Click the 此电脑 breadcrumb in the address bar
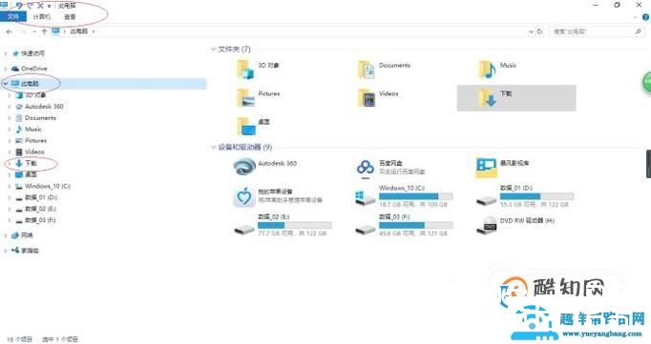The height and width of the screenshot is (344, 651). [x=78, y=31]
